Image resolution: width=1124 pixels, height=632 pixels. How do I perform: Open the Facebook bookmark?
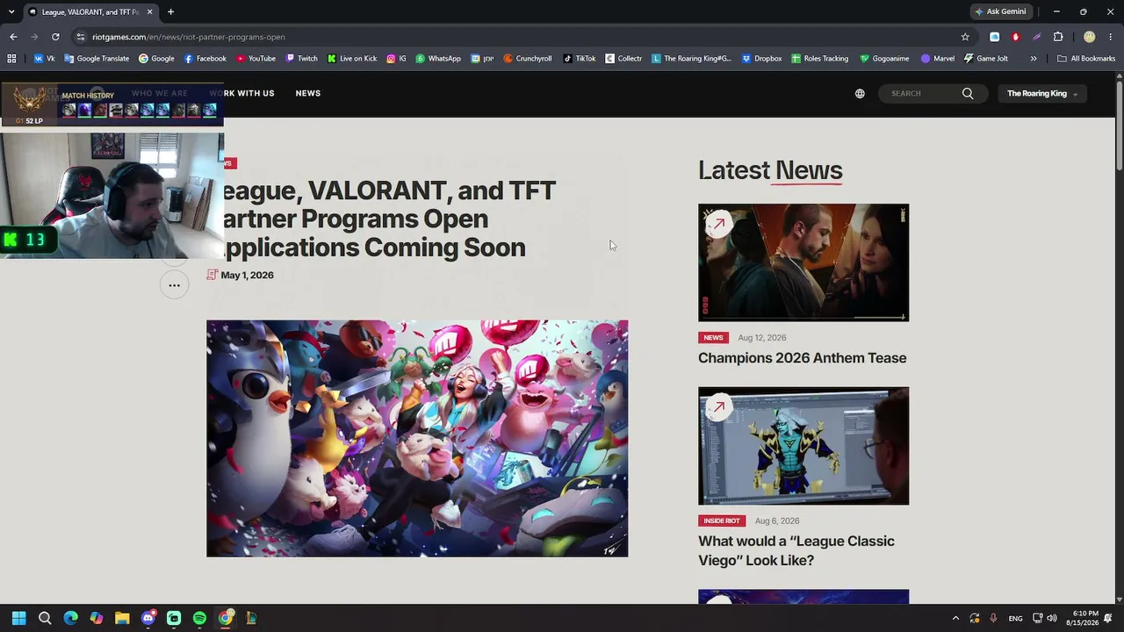click(205, 59)
